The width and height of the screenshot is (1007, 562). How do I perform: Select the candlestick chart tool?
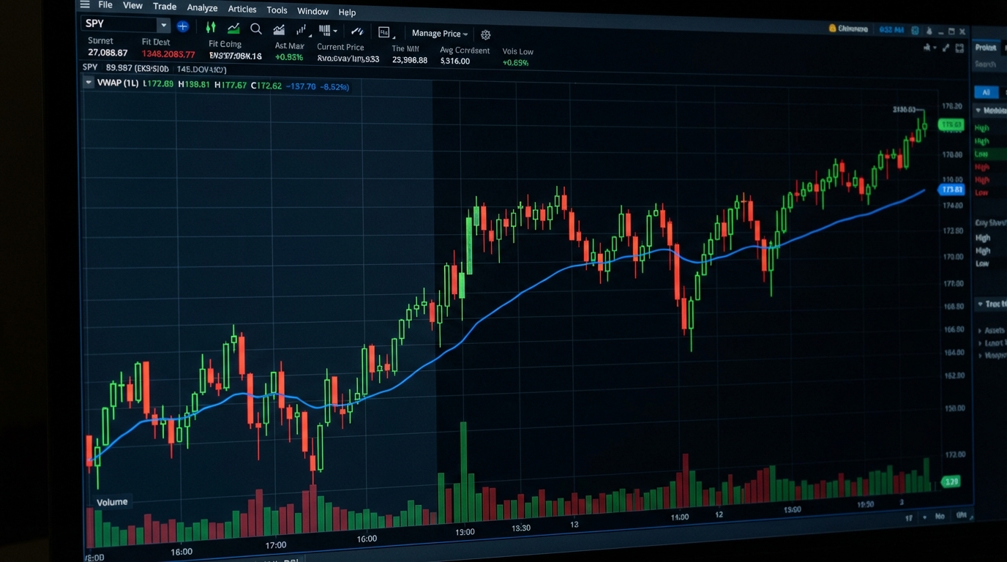211,29
